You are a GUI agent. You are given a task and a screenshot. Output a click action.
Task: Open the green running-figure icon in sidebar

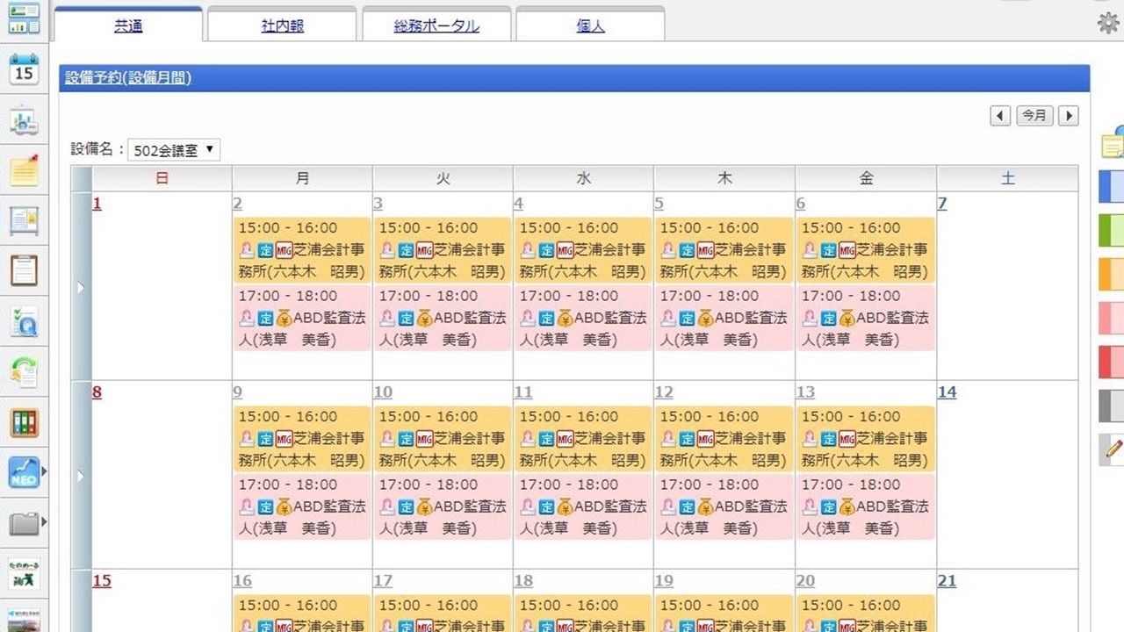click(24, 573)
